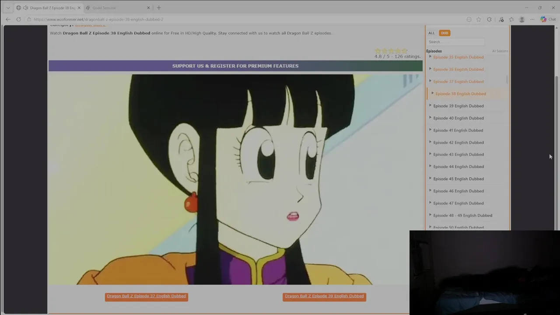Open Episode 37 English Dubbed link
The image size is (560, 315).
point(458,81)
